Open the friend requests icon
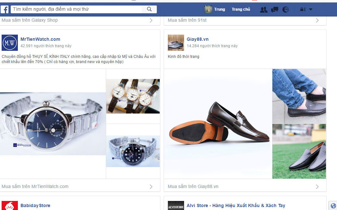 [x=264, y=10]
